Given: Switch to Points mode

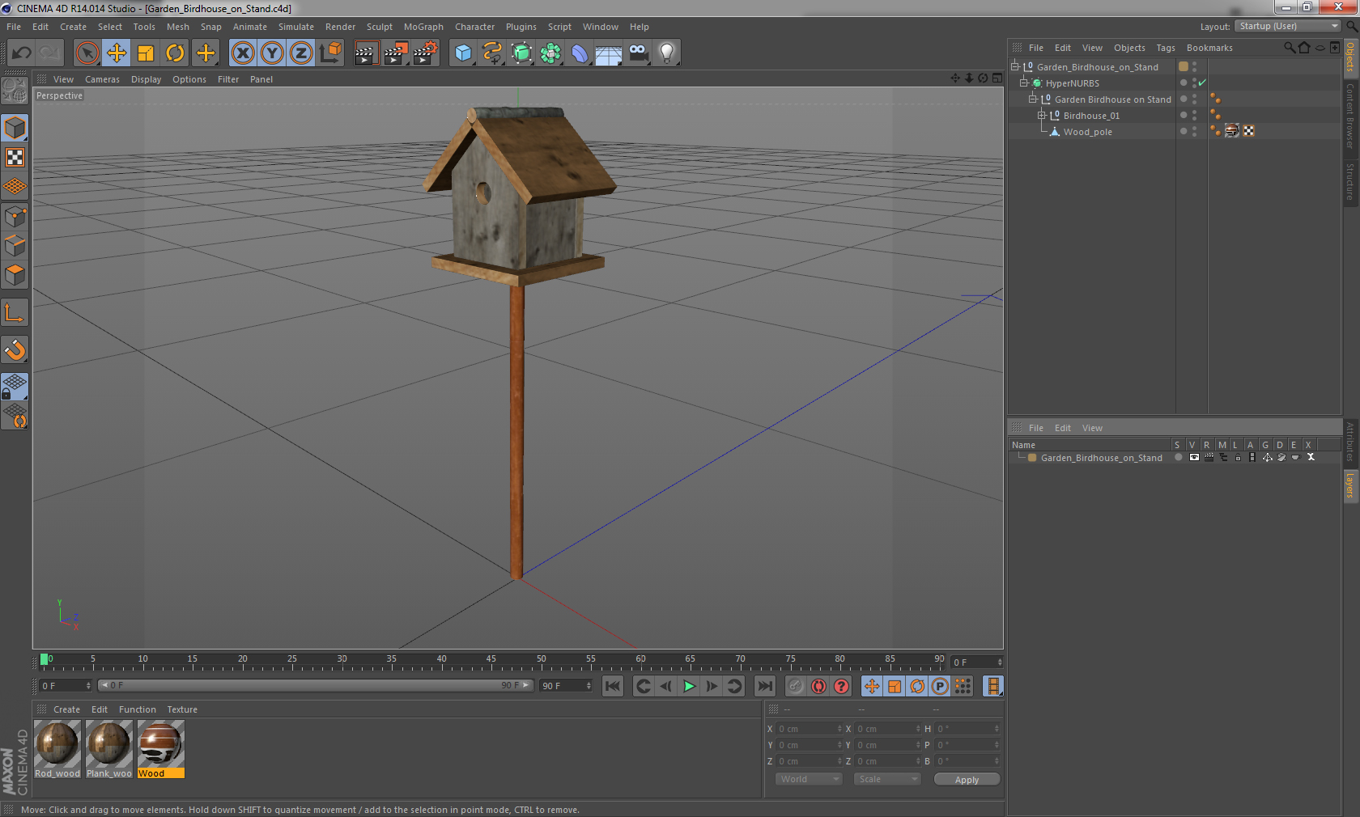Looking at the screenshot, I should tap(15, 217).
